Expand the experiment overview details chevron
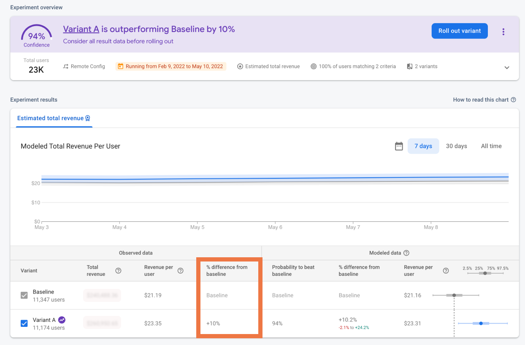The width and height of the screenshot is (525, 345). [x=507, y=67]
